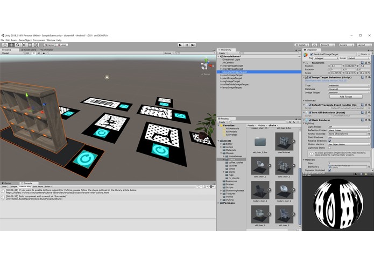Click the Add Target button

(346, 97)
